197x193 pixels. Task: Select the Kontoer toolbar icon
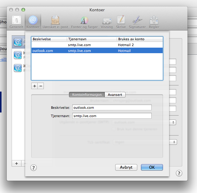coord(33,22)
